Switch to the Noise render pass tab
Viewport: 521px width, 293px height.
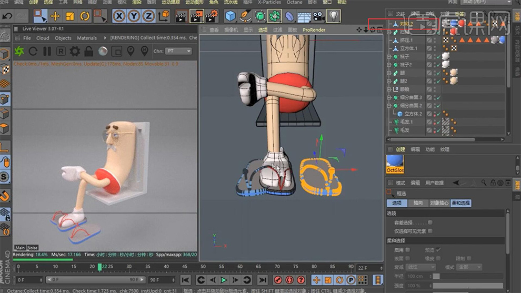point(32,248)
